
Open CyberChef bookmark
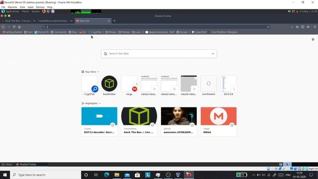tap(199, 32)
